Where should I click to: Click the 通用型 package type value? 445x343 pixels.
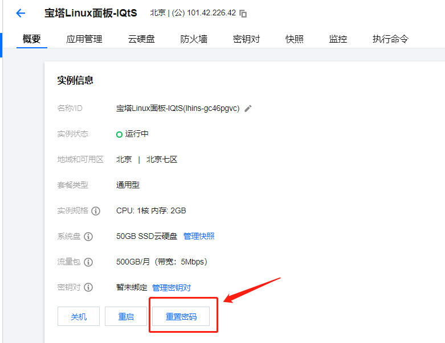(128, 185)
